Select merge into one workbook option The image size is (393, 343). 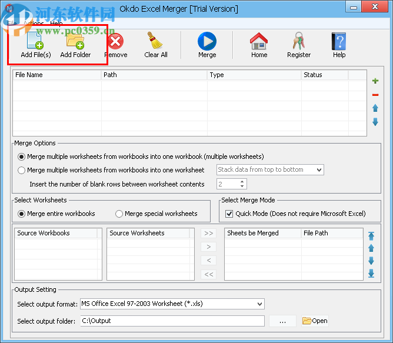[x=21, y=157]
